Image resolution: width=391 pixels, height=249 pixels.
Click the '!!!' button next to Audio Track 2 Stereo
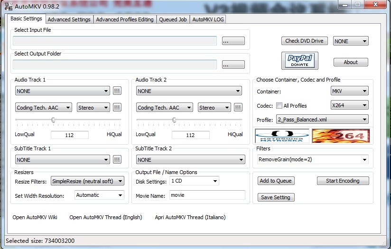238,108
